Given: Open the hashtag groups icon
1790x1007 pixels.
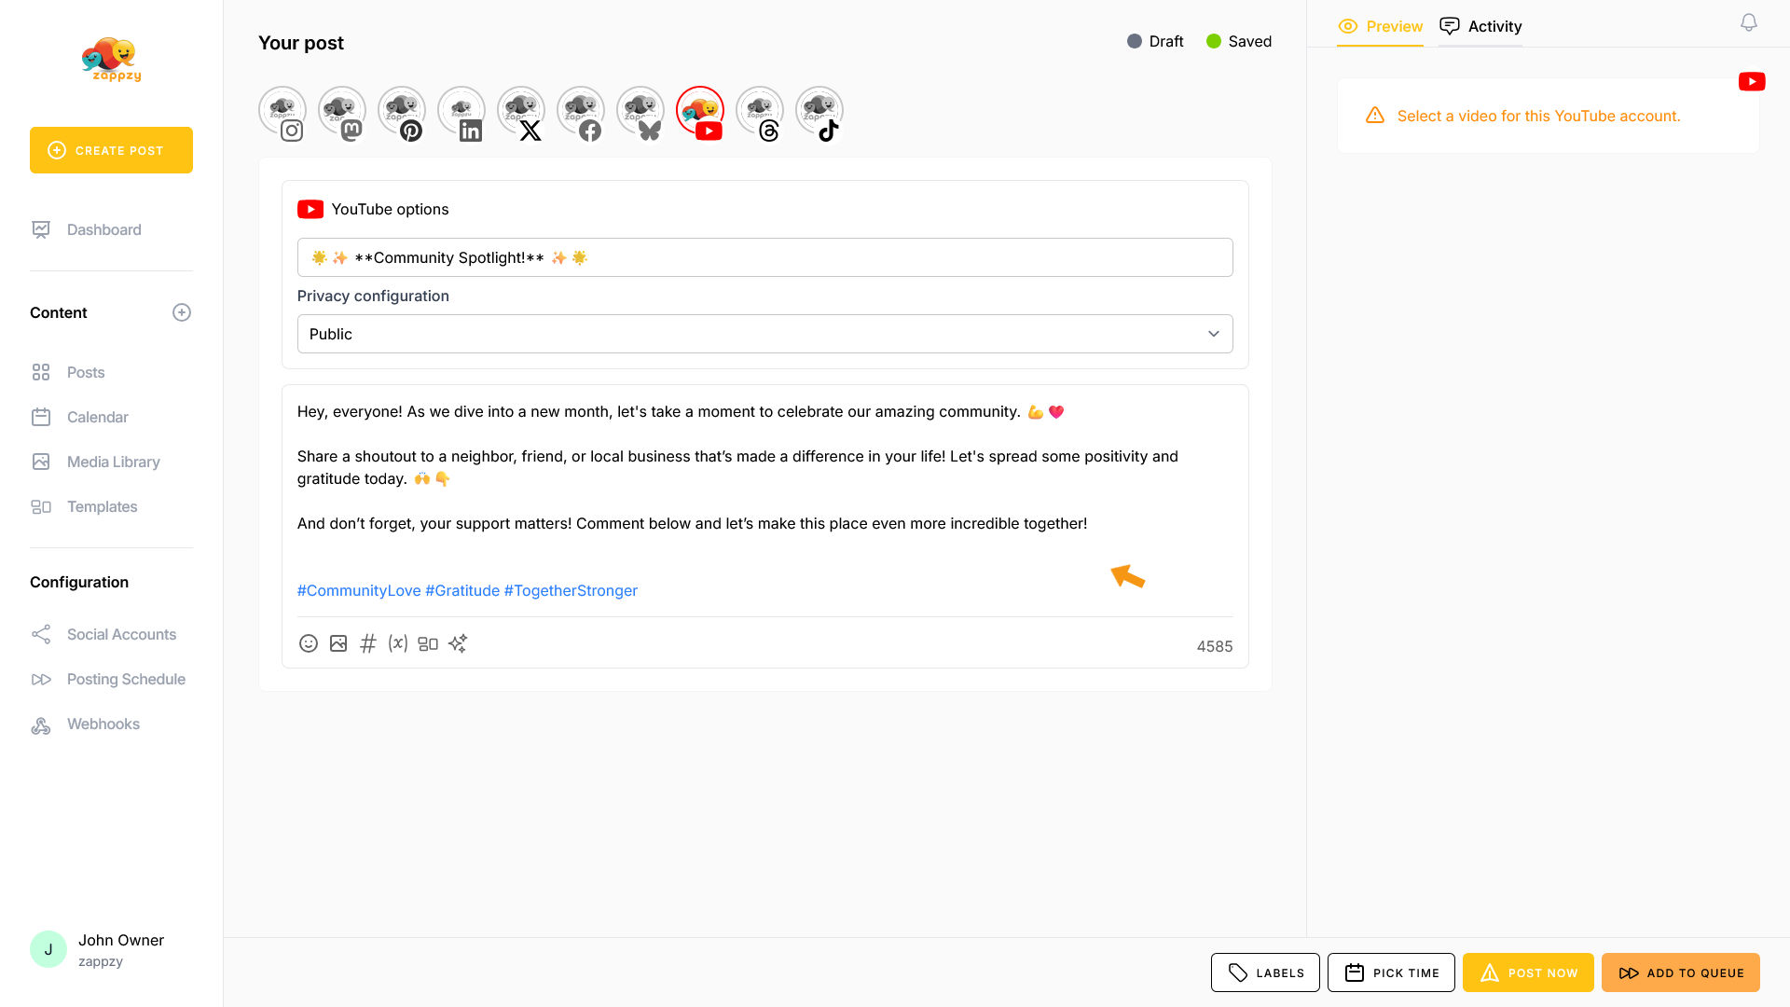Looking at the screenshot, I should click(368, 643).
